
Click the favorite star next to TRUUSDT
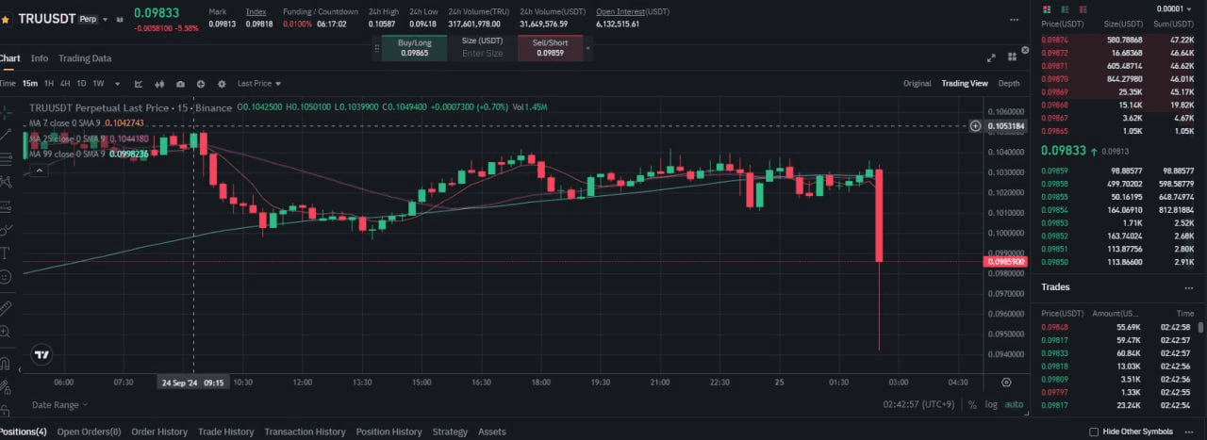tap(6, 19)
